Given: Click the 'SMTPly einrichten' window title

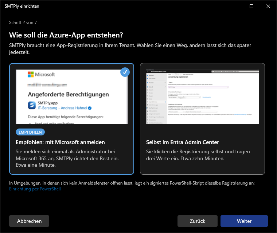Looking at the screenshot, I should pos(22,6).
